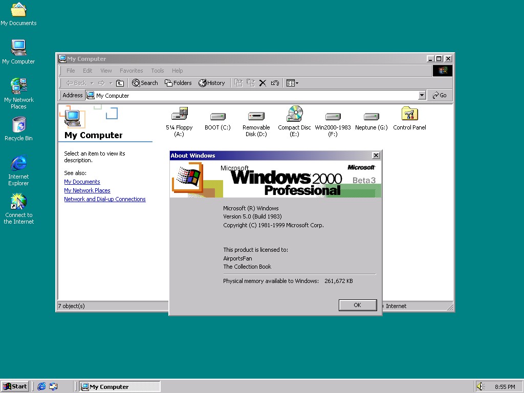Click the Undo toolbar icon

click(275, 83)
